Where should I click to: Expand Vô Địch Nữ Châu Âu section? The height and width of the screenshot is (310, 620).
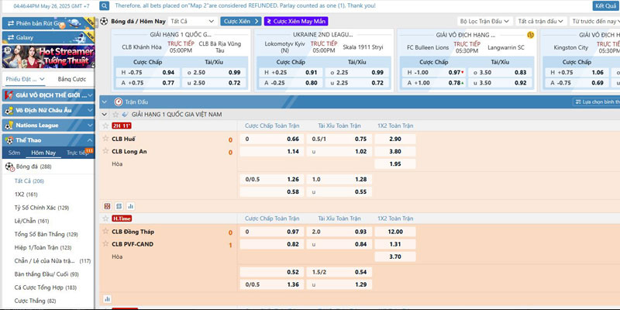click(48, 110)
